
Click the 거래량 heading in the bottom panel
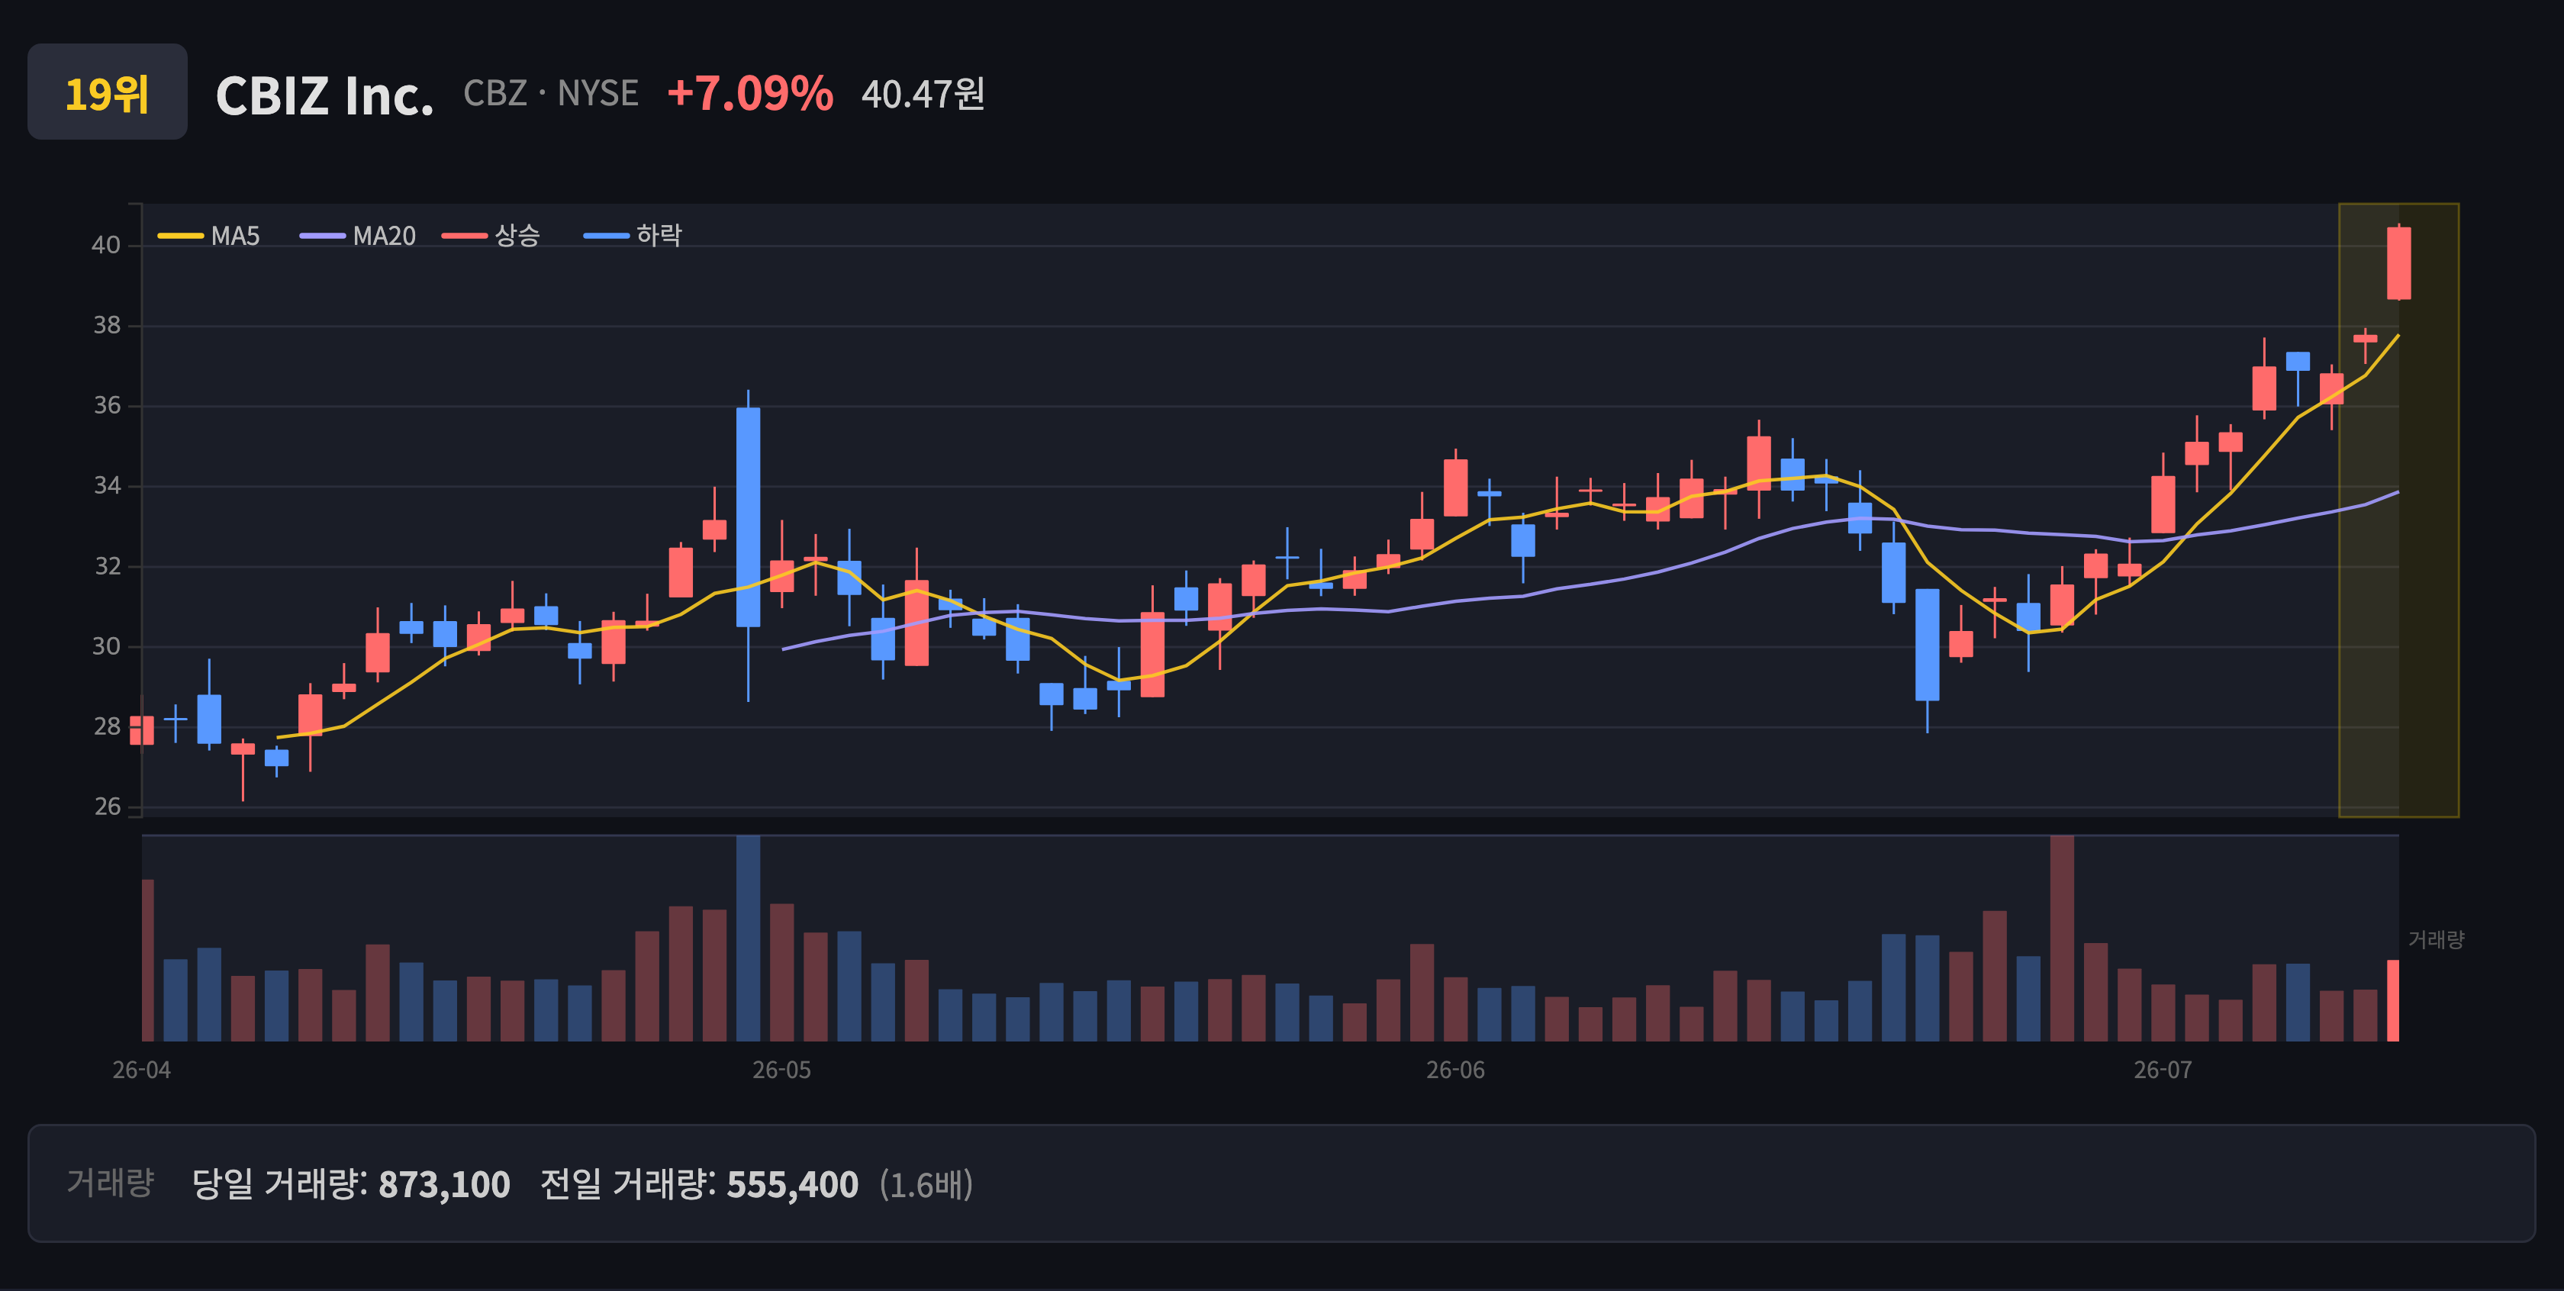pos(111,1183)
